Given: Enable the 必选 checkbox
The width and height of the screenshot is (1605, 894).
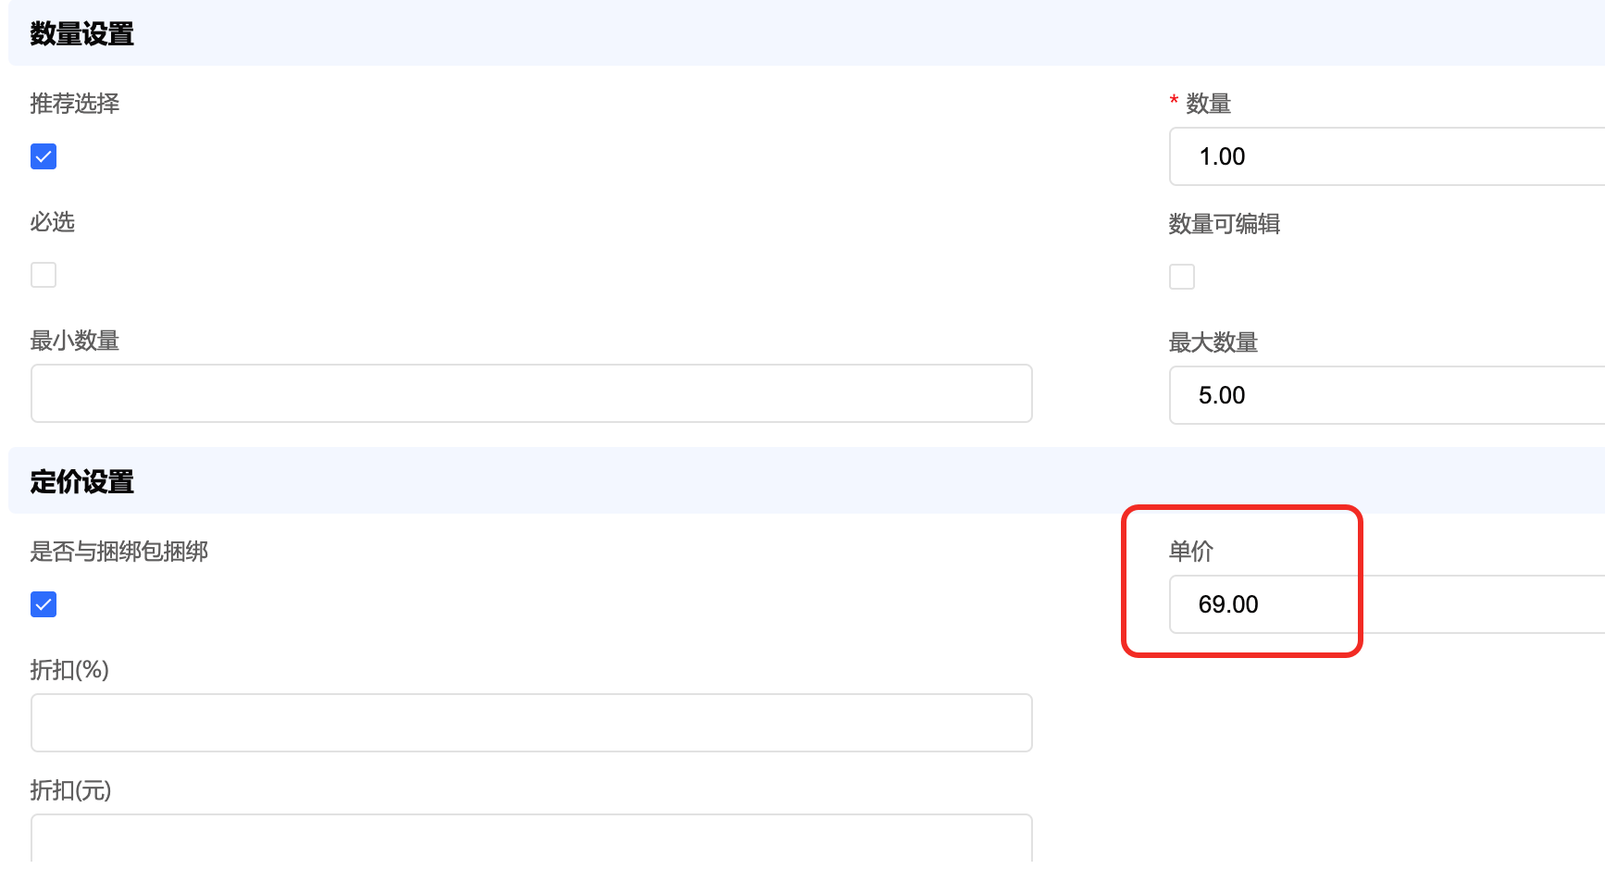Looking at the screenshot, I should click(x=44, y=275).
